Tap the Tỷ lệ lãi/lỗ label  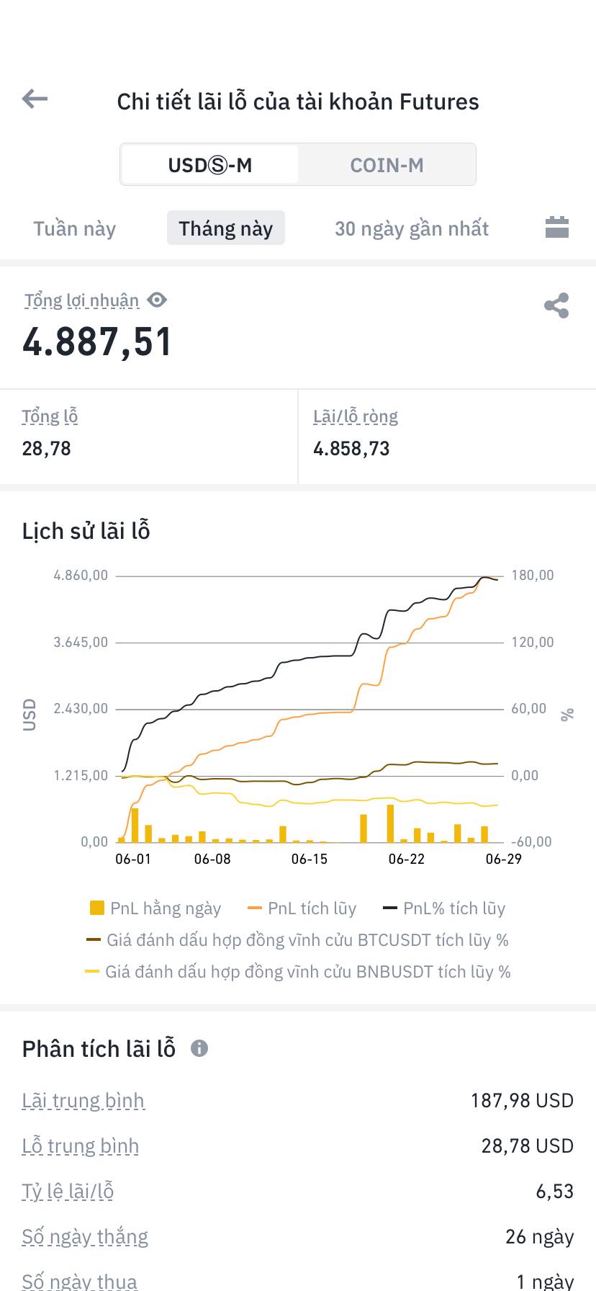pyautogui.click(x=68, y=1192)
